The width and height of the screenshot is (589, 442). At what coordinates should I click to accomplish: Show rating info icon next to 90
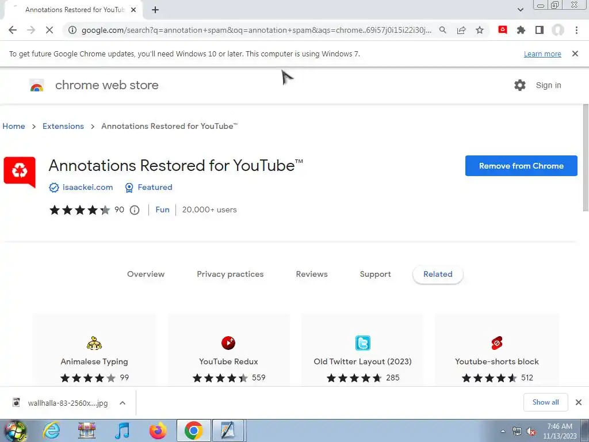click(135, 210)
